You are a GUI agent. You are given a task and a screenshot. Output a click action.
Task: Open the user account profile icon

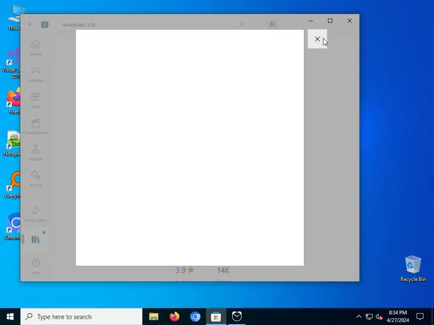273,24
